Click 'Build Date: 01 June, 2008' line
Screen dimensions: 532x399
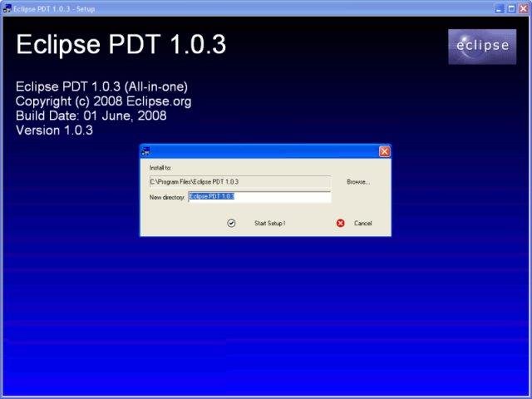click(91, 116)
